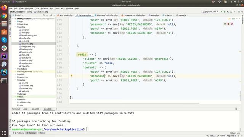The image size is (244, 137).
Task: Expand the bootstrap folder
Action: pyautogui.click(x=15, y=24)
